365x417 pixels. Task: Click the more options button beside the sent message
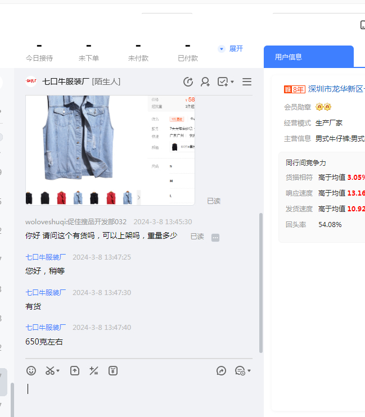click(x=215, y=238)
